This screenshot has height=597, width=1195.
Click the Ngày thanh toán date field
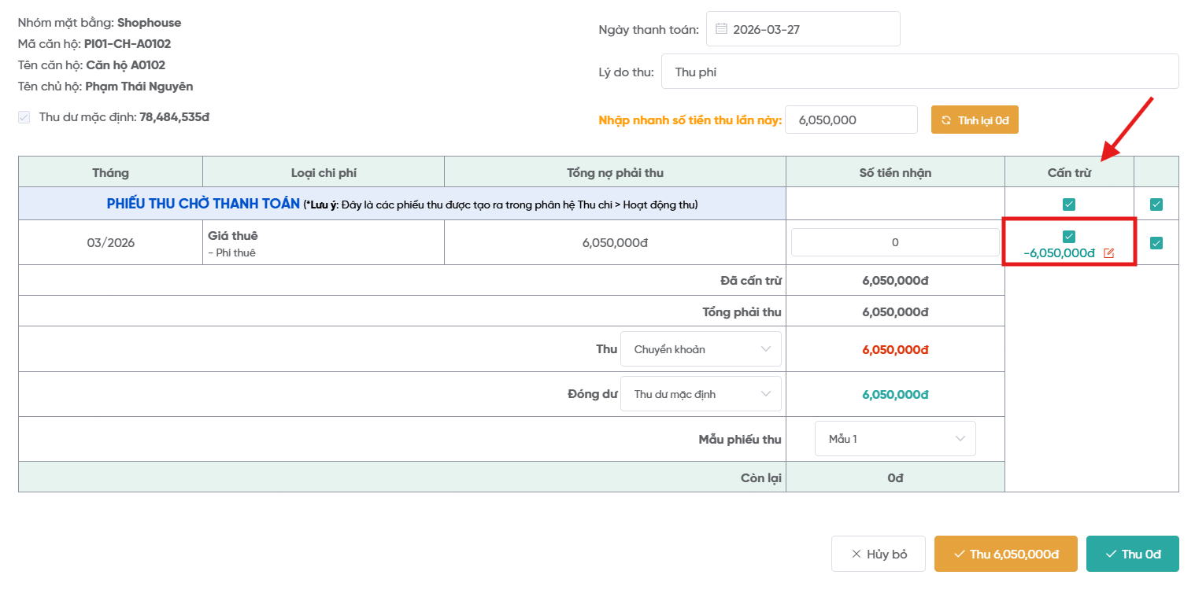pos(811,30)
